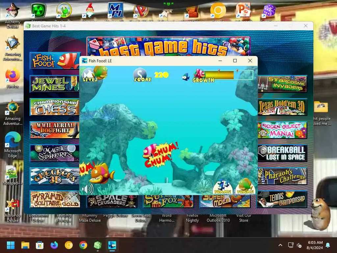
Task: Open Magic Spheres game tile
Action: coord(55,153)
